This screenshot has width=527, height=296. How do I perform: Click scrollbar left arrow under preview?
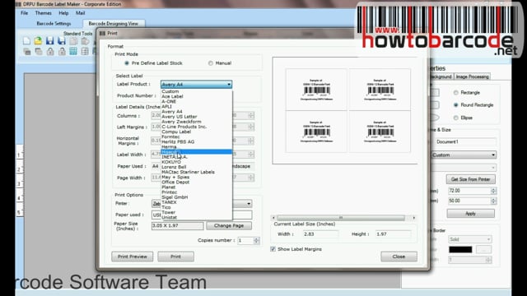click(273, 218)
